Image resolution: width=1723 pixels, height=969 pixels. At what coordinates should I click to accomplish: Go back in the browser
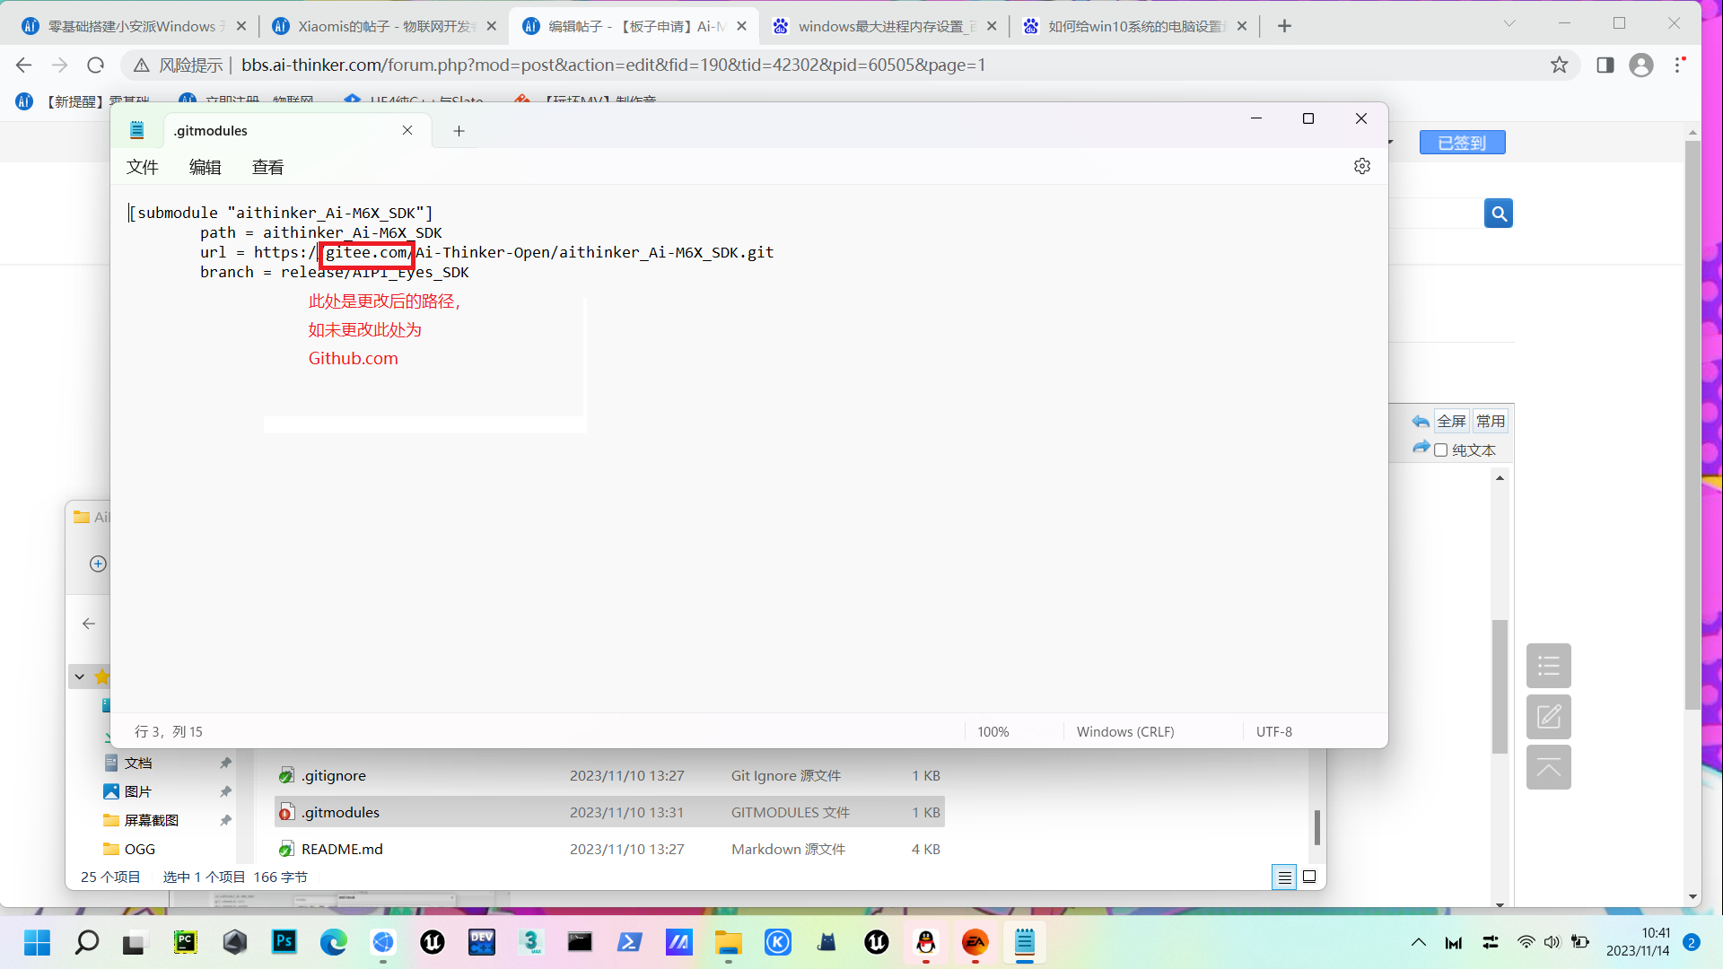(24, 65)
